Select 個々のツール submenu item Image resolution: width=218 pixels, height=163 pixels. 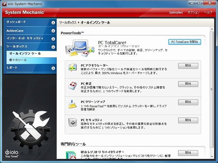click(31, 60)
